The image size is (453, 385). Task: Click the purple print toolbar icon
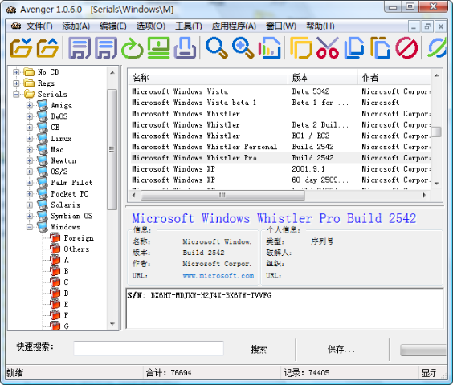[x=186, y=47]
